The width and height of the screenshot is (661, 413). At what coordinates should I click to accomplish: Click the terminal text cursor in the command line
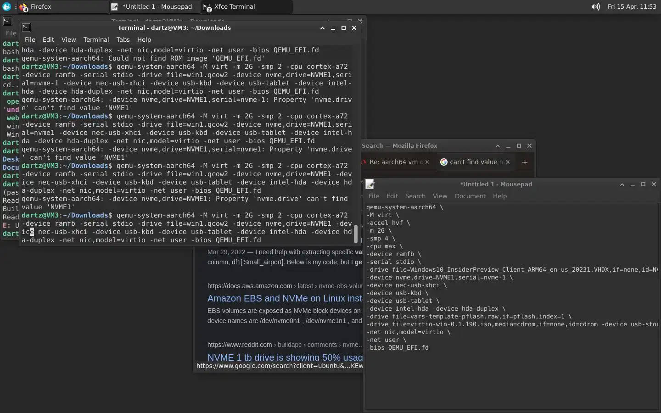[32, 232]
